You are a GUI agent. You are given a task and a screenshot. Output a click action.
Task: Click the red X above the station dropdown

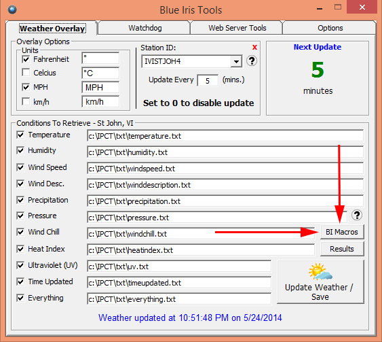(x=254, y=47)
